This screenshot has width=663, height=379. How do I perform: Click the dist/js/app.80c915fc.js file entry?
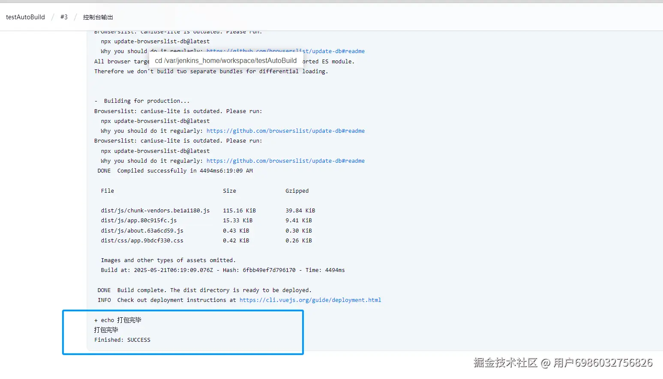[x=138, y=221]
